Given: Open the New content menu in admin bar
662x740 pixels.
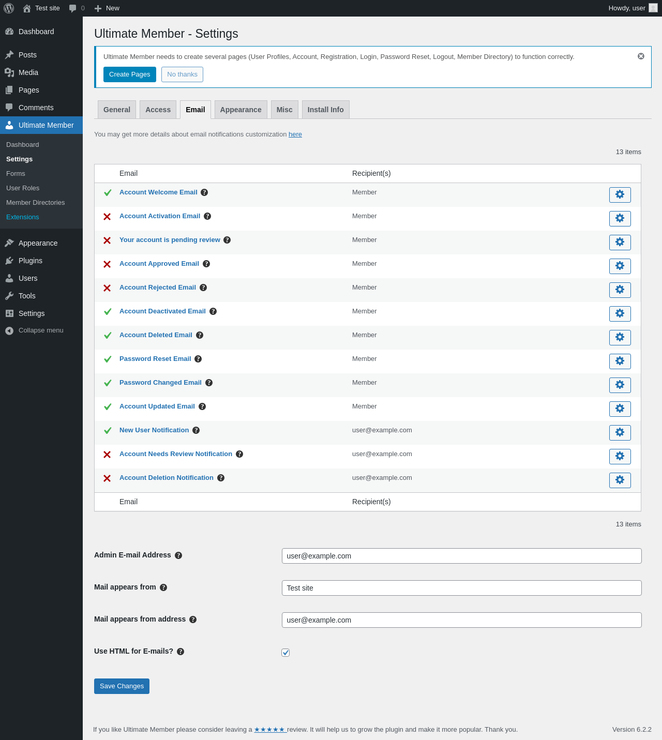Looking at the screenshot, I should coord(107,8).
